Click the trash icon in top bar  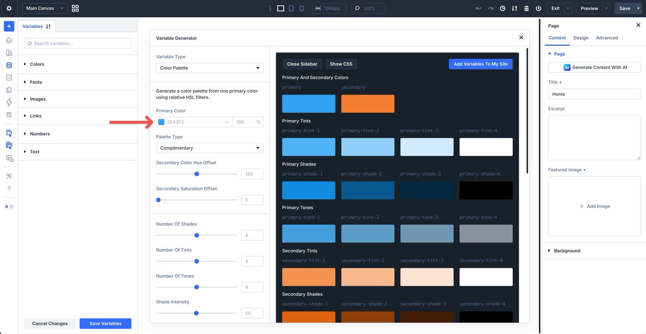[527, 8]
